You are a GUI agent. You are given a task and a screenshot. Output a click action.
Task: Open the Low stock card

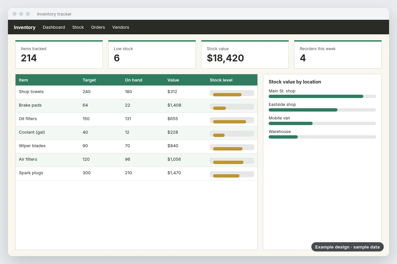[152, 54]
